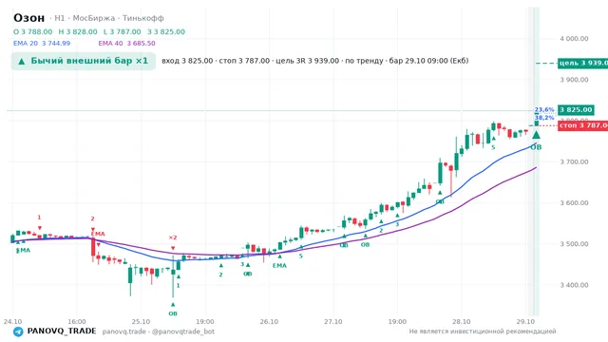Select the red number 2 sell marker
Screen dimensions: 608x342
click(x=93, y=218)
